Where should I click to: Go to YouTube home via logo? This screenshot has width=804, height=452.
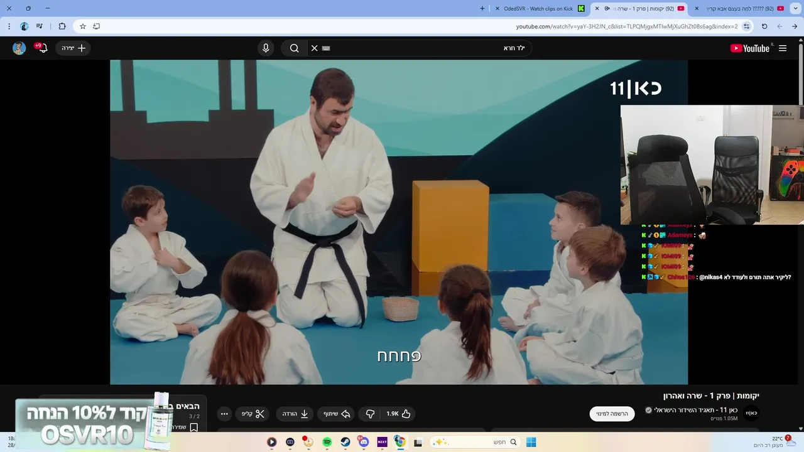[x=749, y=48]
